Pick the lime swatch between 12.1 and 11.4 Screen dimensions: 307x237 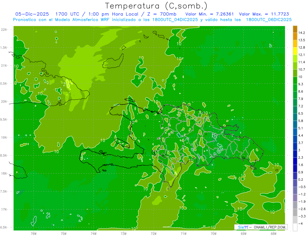295,59
